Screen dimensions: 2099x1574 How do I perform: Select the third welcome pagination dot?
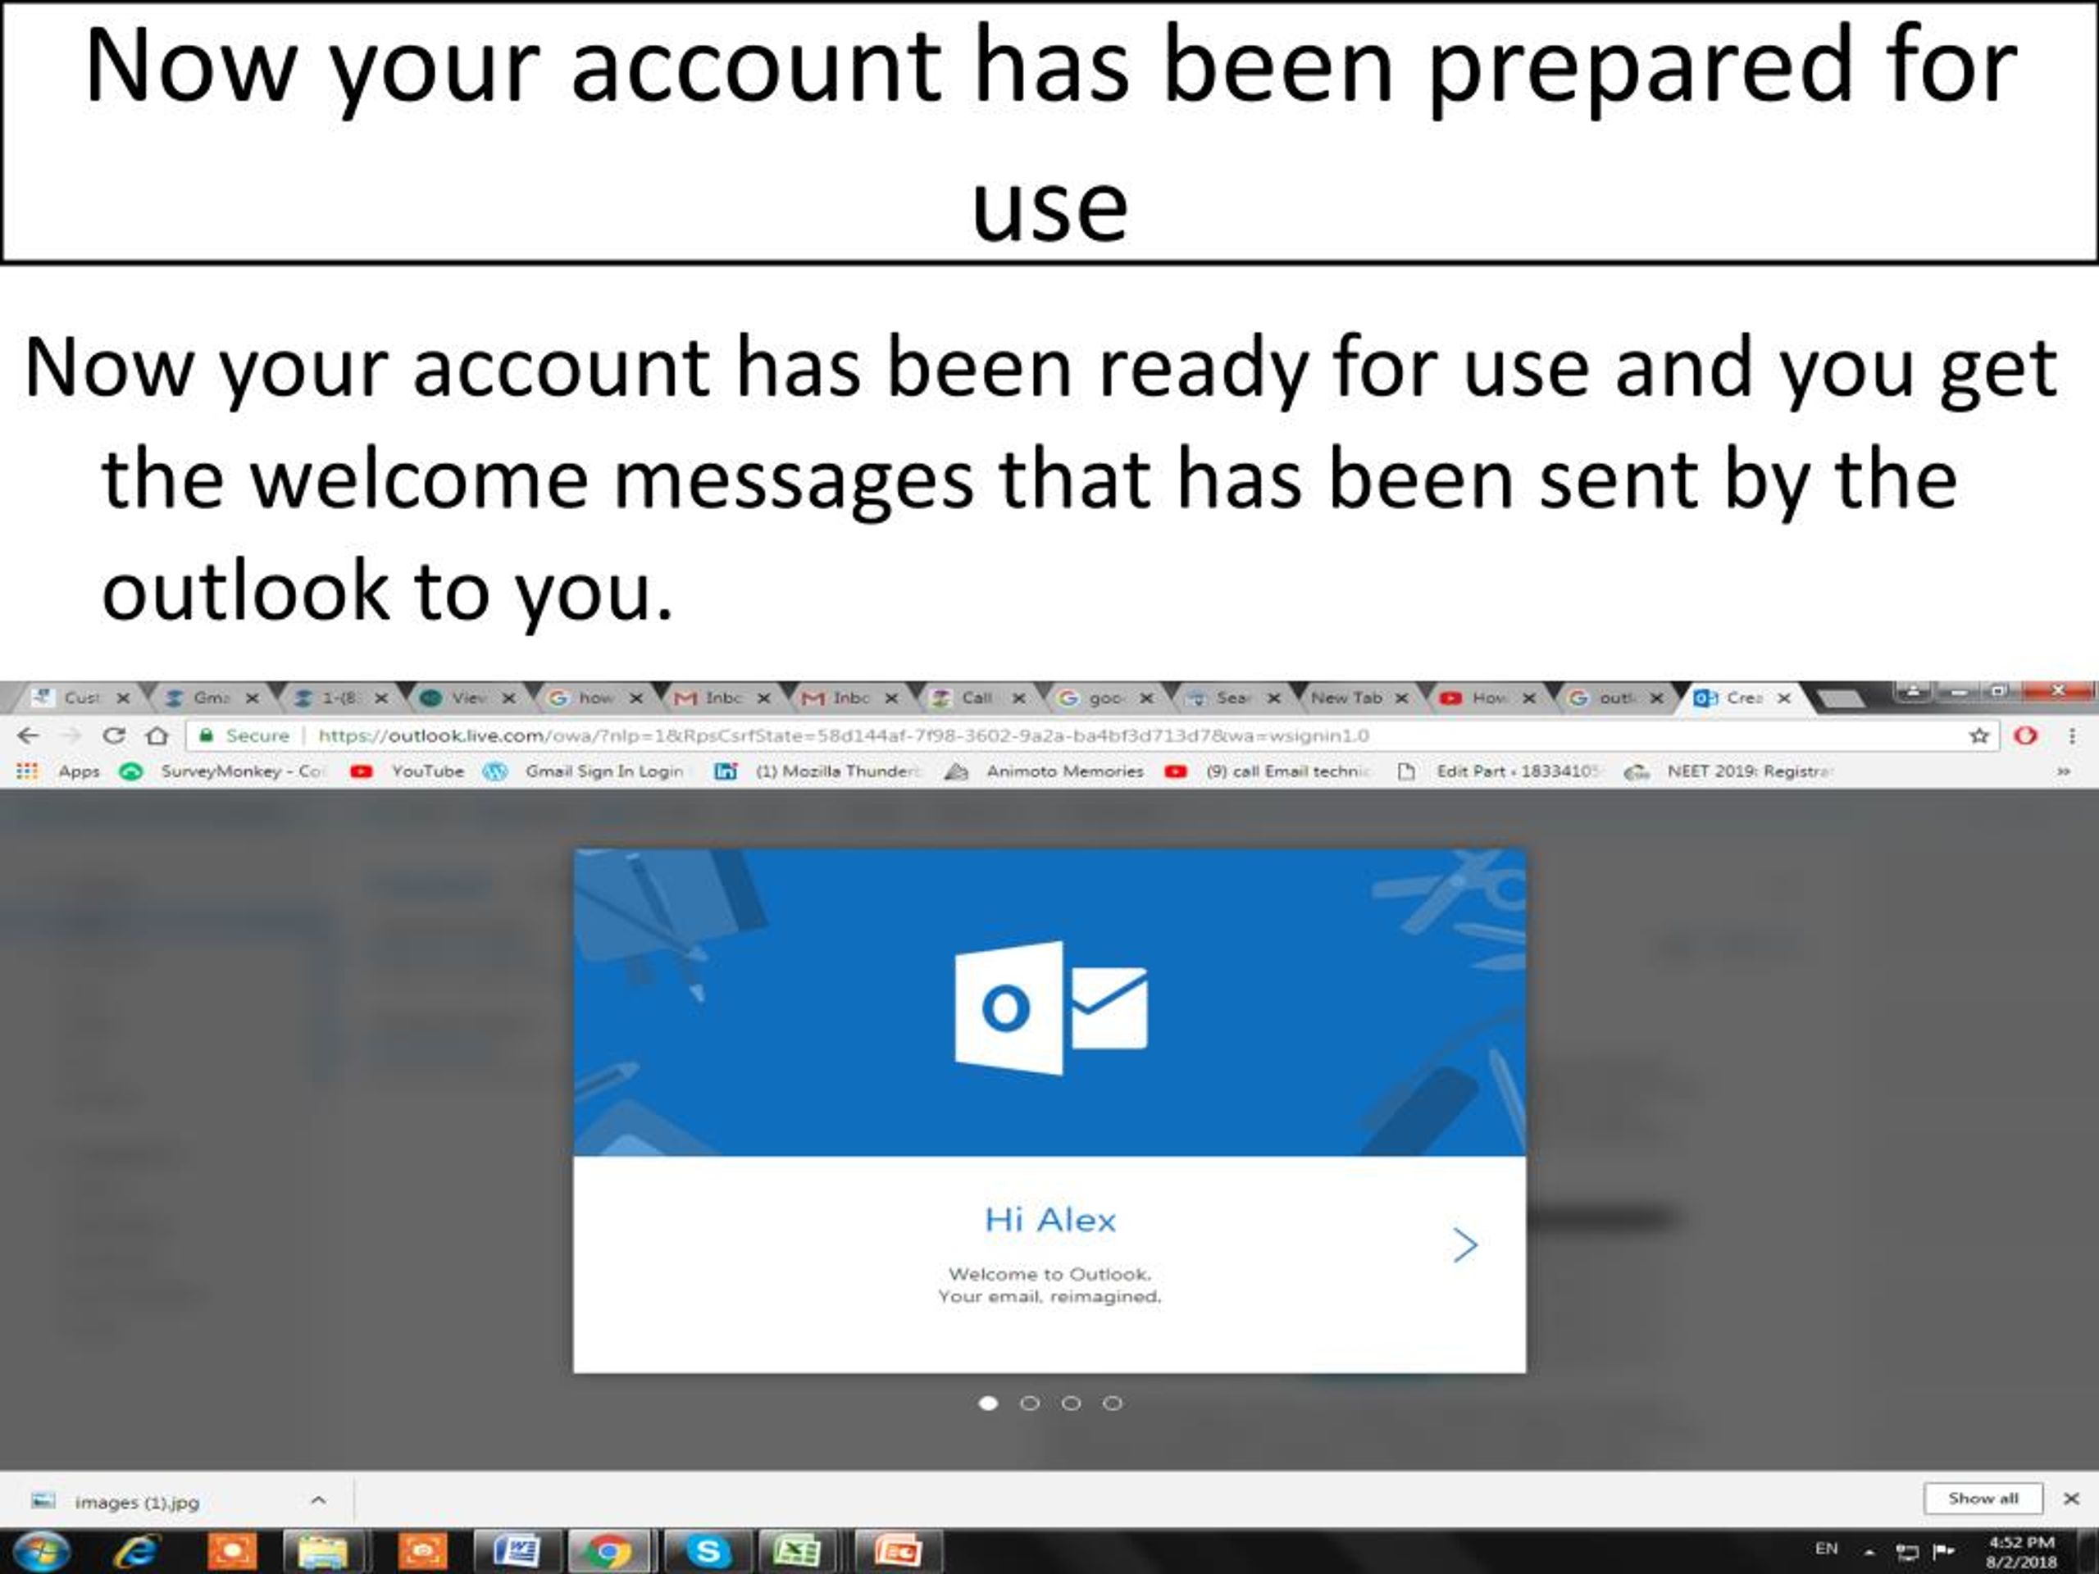(x=1072, y=1403)
